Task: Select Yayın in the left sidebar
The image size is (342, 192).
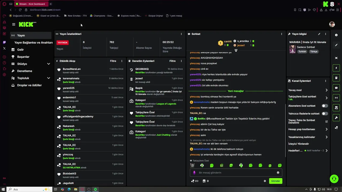Action: coord(31,35)
